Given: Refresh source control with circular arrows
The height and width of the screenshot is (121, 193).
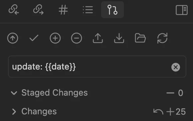Looking at the screenshot, I should point(162,38).
